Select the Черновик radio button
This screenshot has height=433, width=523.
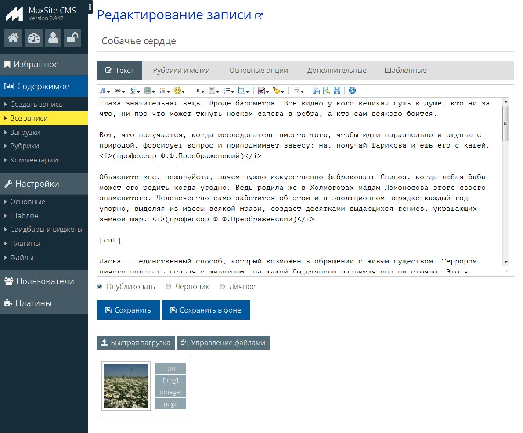click(168, 286)
